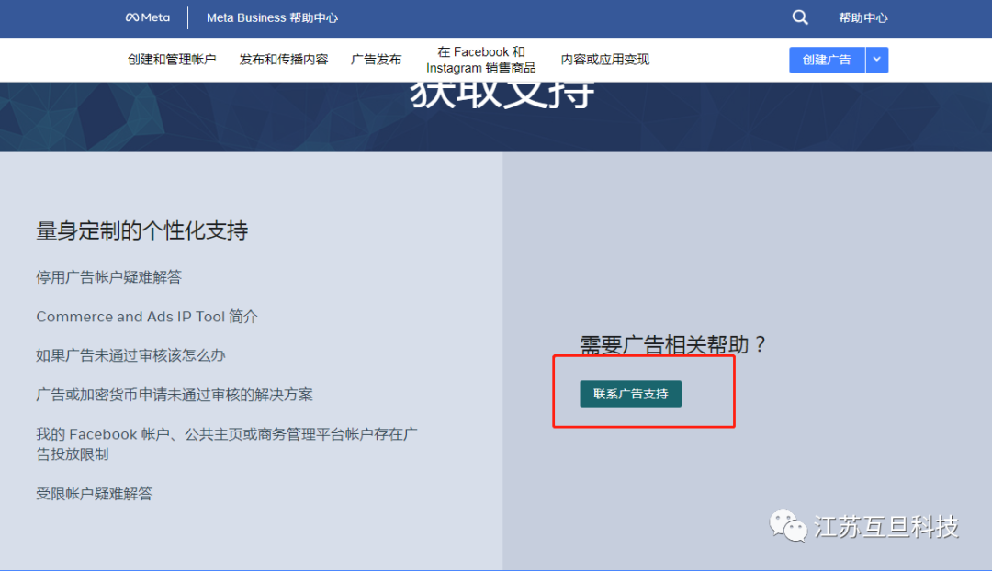Go to 帮助中心 link in top bar
The image size is (992, 571).
[x=862, y=17]
